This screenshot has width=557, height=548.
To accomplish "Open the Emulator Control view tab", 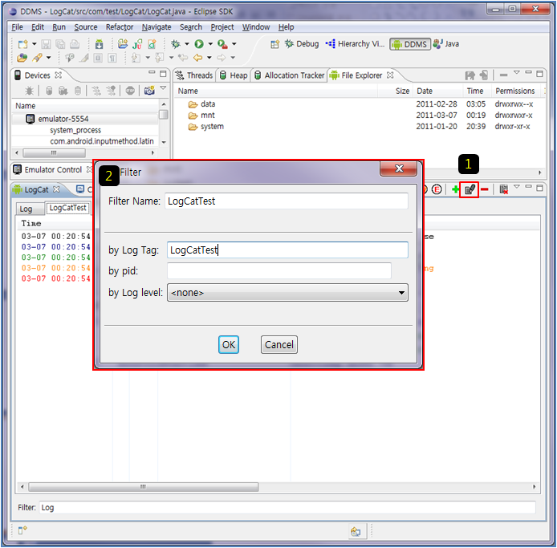I will click(x=53, y=170).
